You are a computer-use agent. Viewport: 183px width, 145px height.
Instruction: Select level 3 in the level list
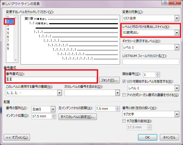click(8, 25)
